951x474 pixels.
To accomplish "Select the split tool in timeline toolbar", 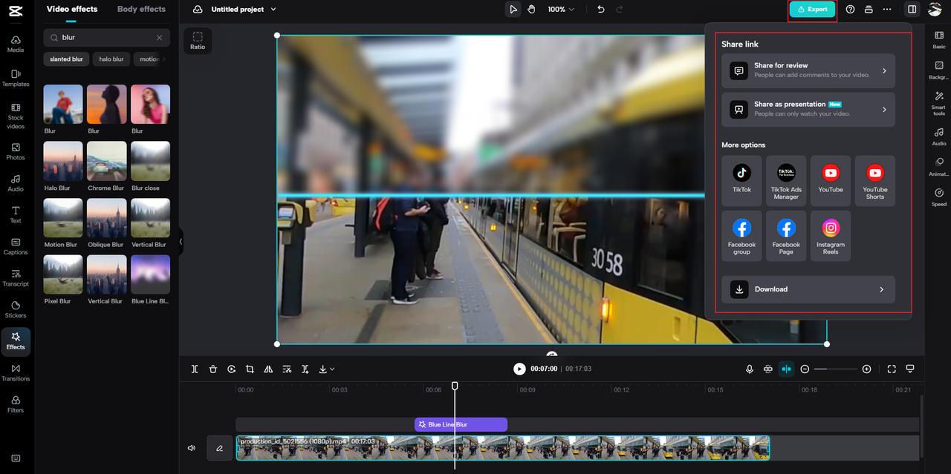I will tap(195, 369).
